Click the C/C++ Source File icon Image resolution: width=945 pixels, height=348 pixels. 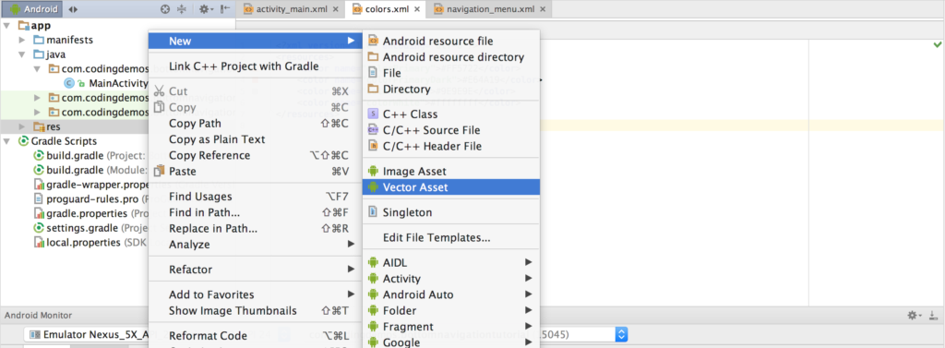tap(373, 129)
